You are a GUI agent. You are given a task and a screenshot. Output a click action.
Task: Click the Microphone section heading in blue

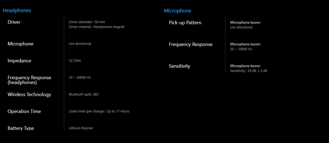177,11
